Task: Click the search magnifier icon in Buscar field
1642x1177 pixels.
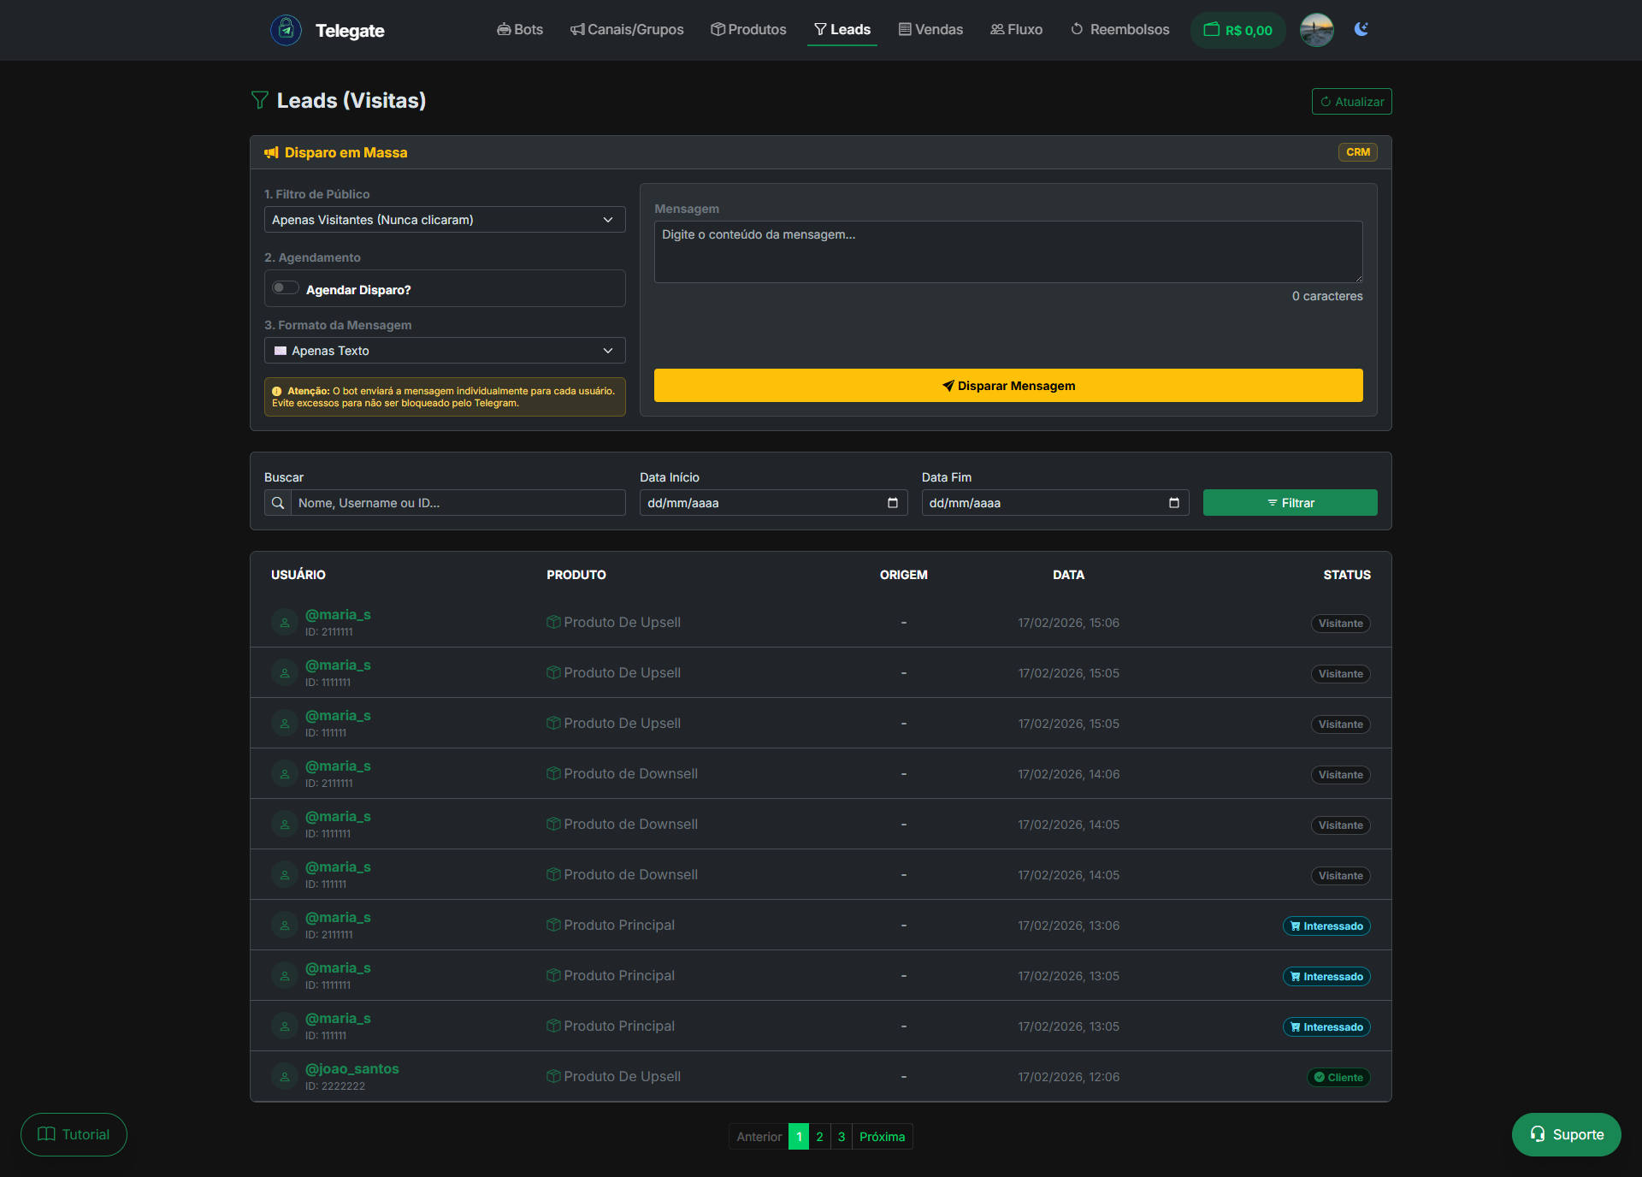Action: 278,503
